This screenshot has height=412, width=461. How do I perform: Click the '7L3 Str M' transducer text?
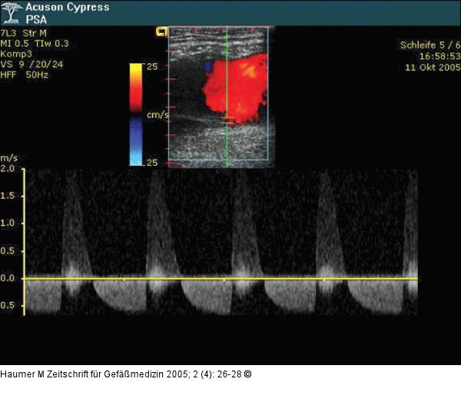23,33
